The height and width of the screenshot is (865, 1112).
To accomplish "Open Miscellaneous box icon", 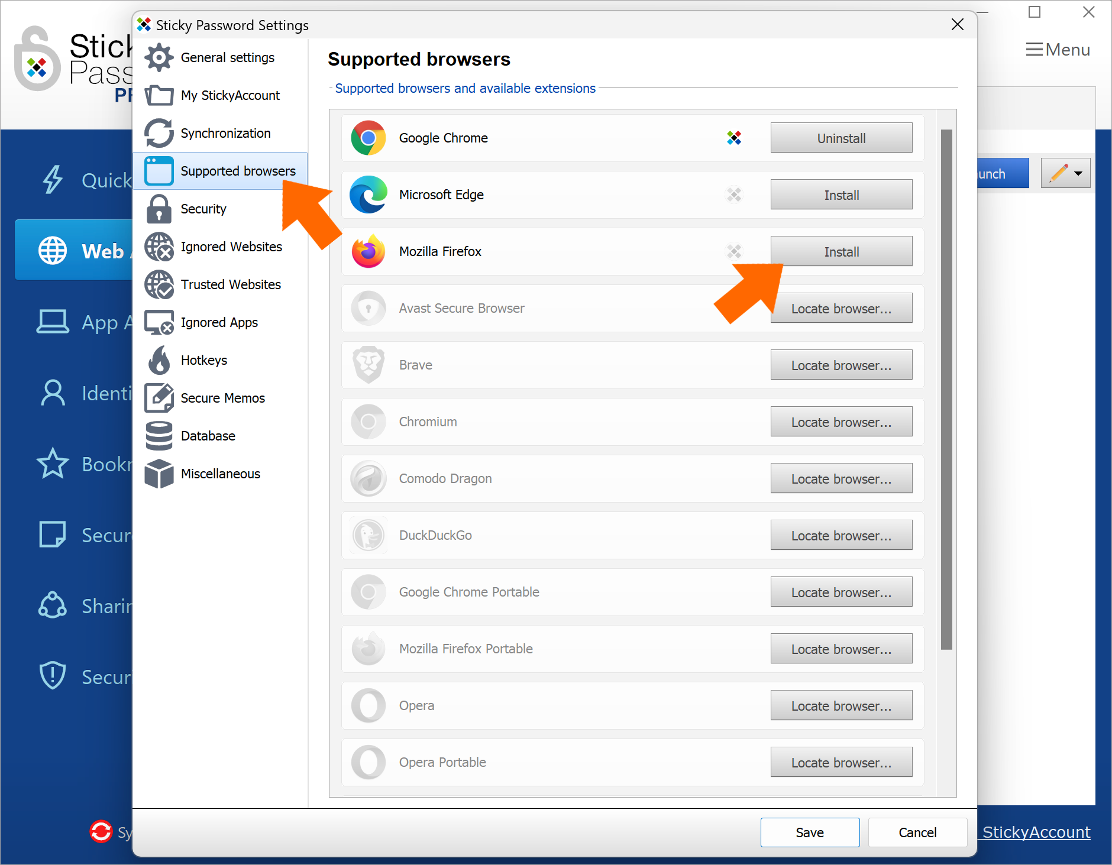I will coord(159,474).
